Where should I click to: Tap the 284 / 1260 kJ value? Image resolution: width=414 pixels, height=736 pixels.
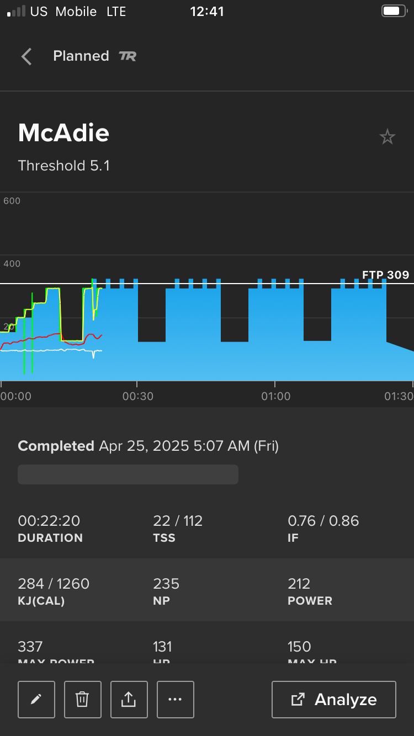point(54,584)
